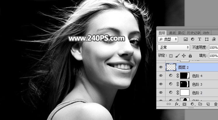Image resolution: width=218 pixels, height=120 pixels.
Task: Switch to the 通道 (Channels) tab
Action: click(x=172, y=33)
